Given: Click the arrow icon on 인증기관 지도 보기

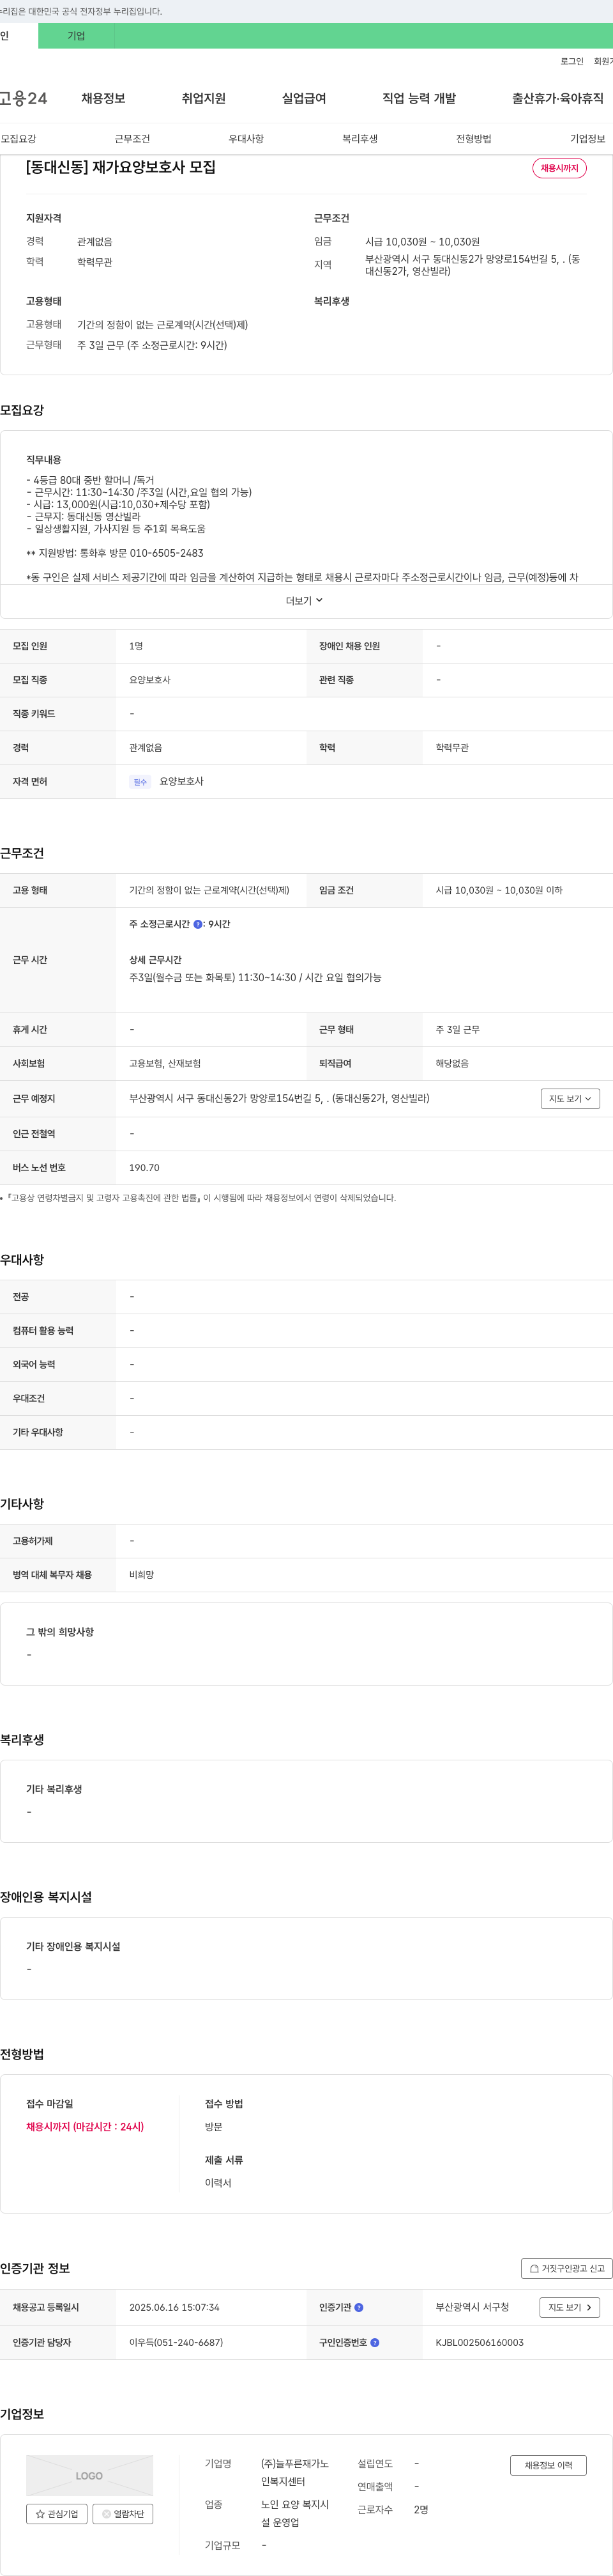Looking at the screenshot, I should 588,2307.
